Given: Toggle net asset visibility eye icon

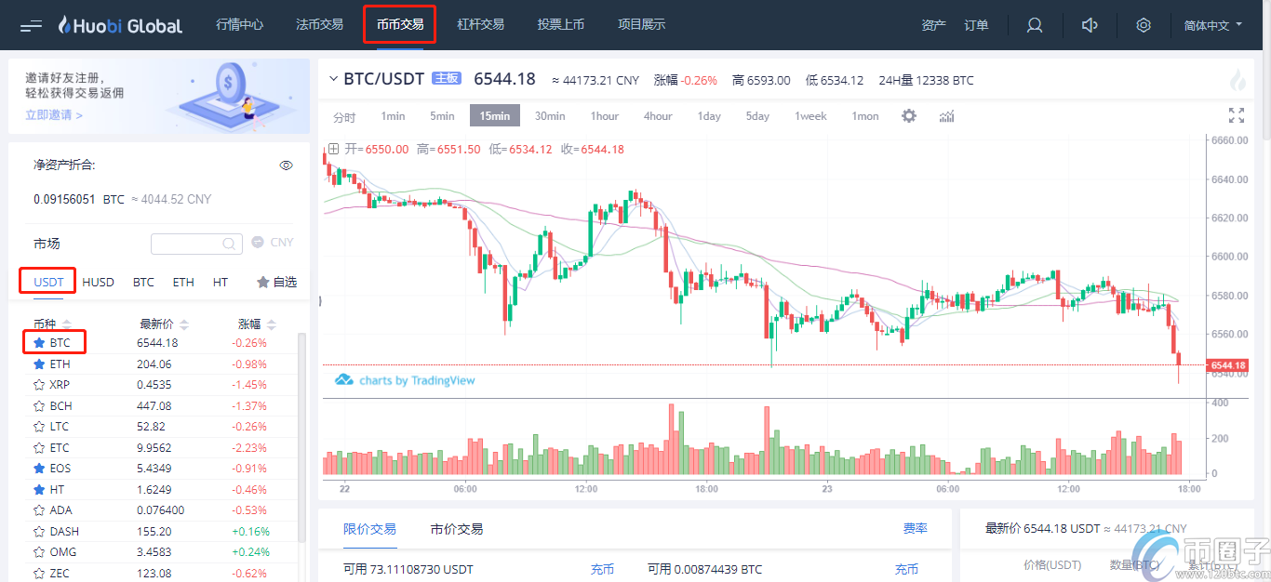Looking at the screenshot, I should pos(287,165).
